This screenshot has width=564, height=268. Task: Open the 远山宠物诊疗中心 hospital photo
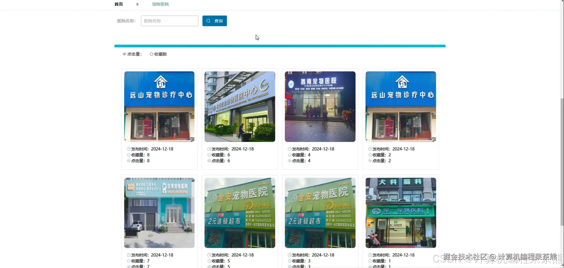[x=159, y=107]
